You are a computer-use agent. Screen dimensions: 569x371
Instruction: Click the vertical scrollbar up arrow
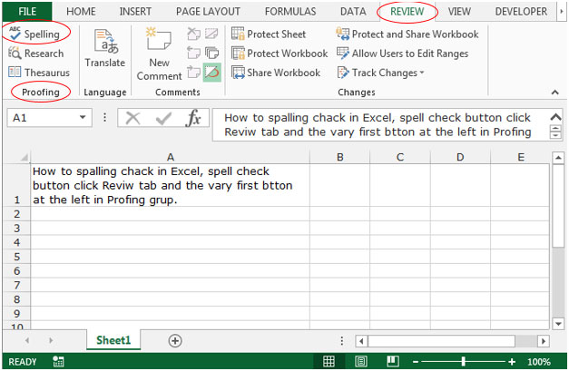558,158
